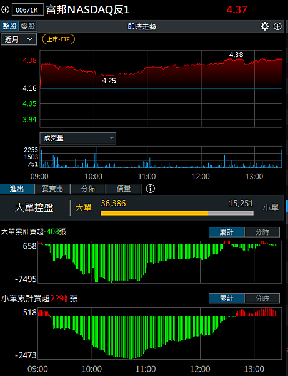Select 分時 for 小單 chart
This screenshot has height=376, width=288.
coord(262,298)
